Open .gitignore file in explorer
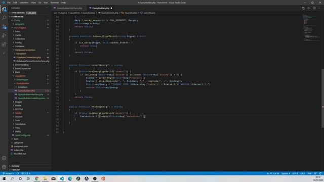Screen dimensions: 324x182 point(19,143)
